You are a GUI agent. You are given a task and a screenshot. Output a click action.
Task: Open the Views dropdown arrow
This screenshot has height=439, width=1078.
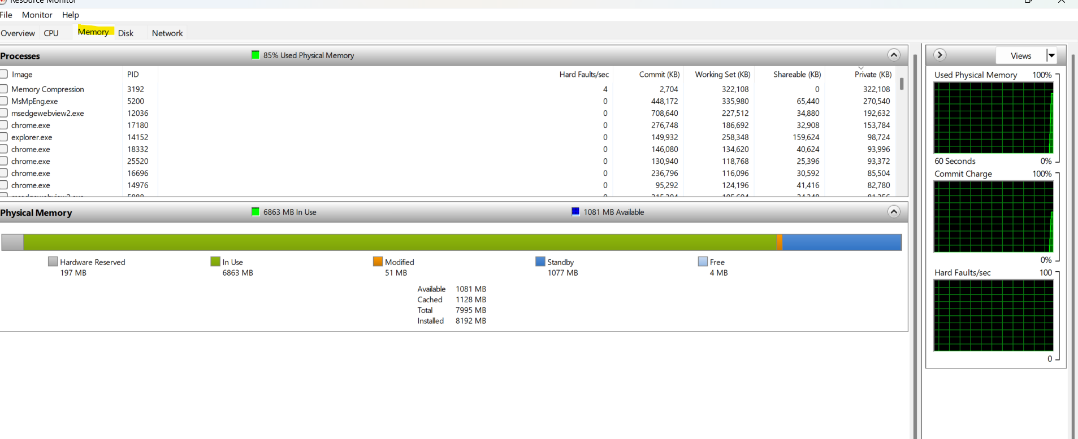tap(1051, 55)
